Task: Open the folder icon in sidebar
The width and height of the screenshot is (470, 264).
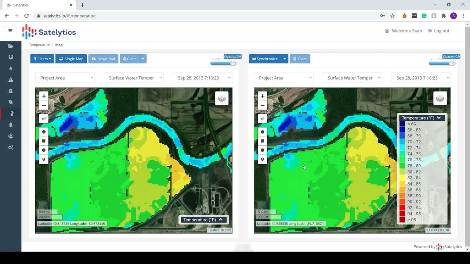Action: click(x=11, y=46)
